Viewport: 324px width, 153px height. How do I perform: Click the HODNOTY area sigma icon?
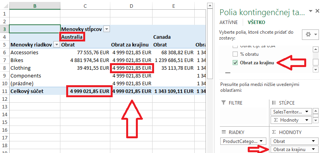(x=274, y=132)
